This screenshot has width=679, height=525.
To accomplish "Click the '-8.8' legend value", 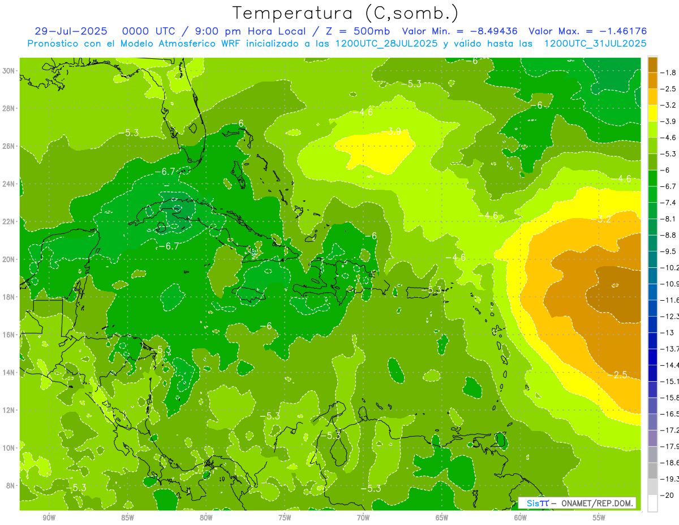I will pos(668,235).
